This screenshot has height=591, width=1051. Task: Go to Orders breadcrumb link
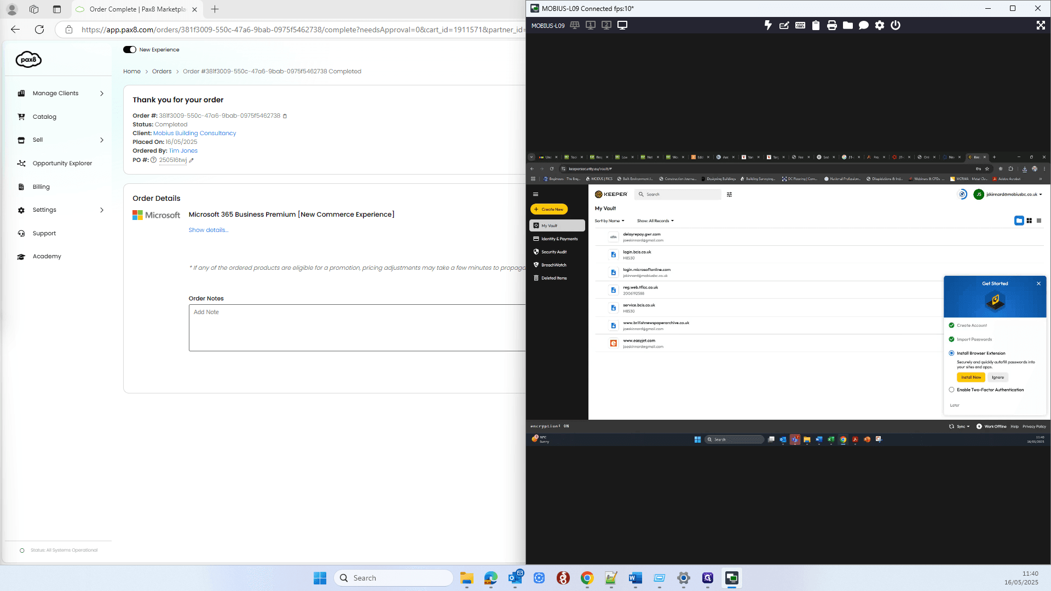(161, 72)
